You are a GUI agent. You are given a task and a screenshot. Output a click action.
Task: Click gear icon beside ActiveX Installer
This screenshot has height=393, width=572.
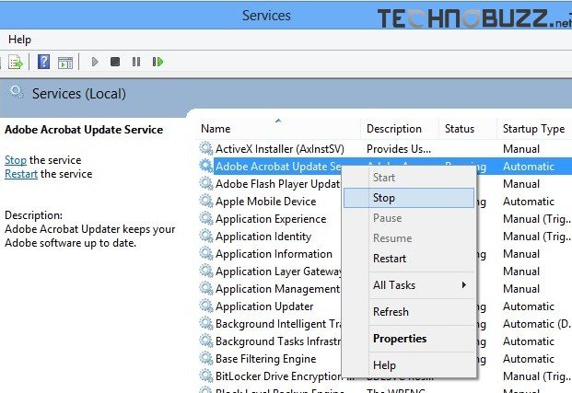tap(206, 148)
